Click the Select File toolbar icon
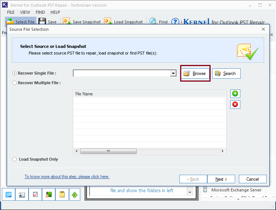Screen dimensions: 276x210 pos(10,21)
